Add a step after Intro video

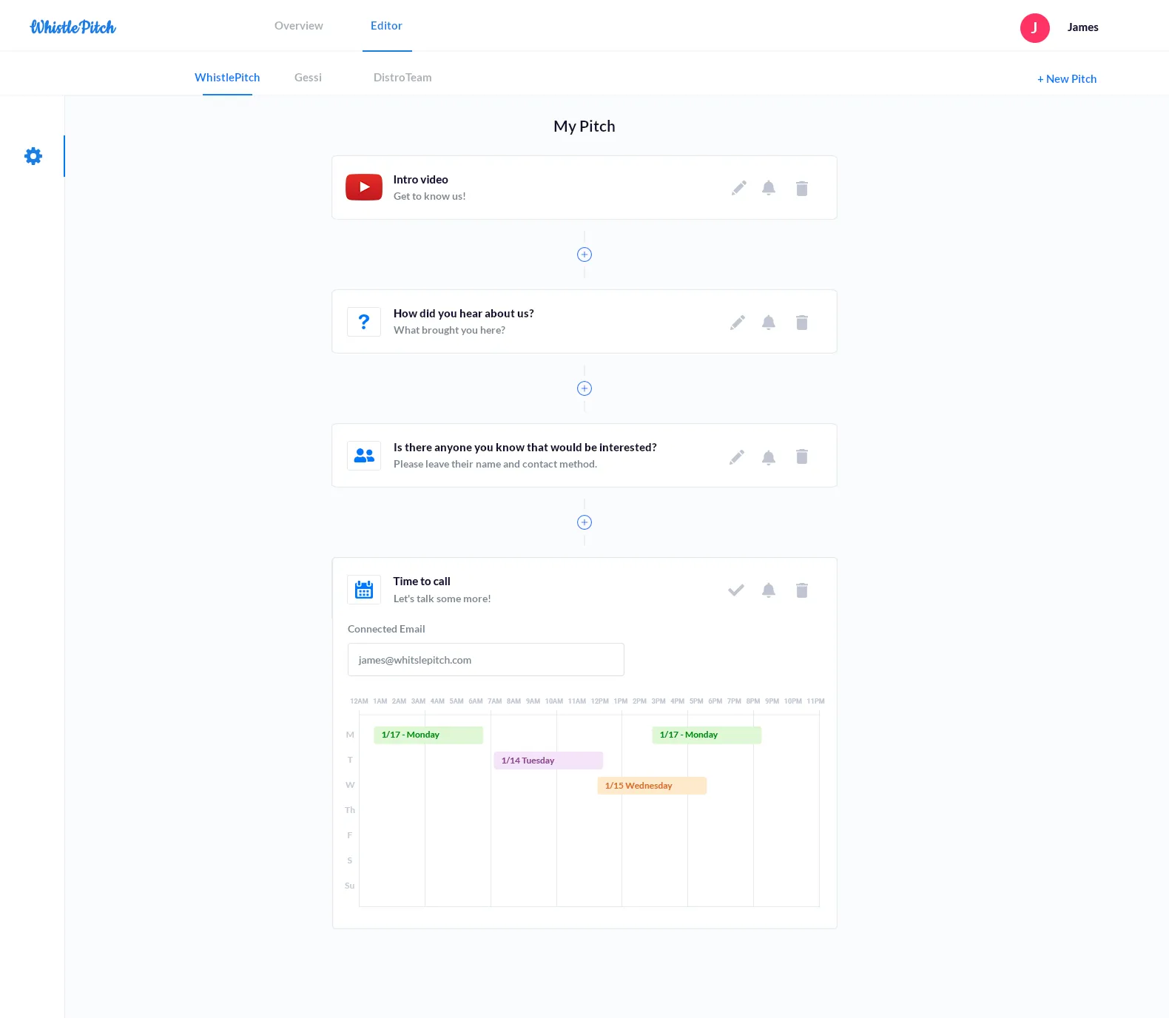(x=584, y=254)
